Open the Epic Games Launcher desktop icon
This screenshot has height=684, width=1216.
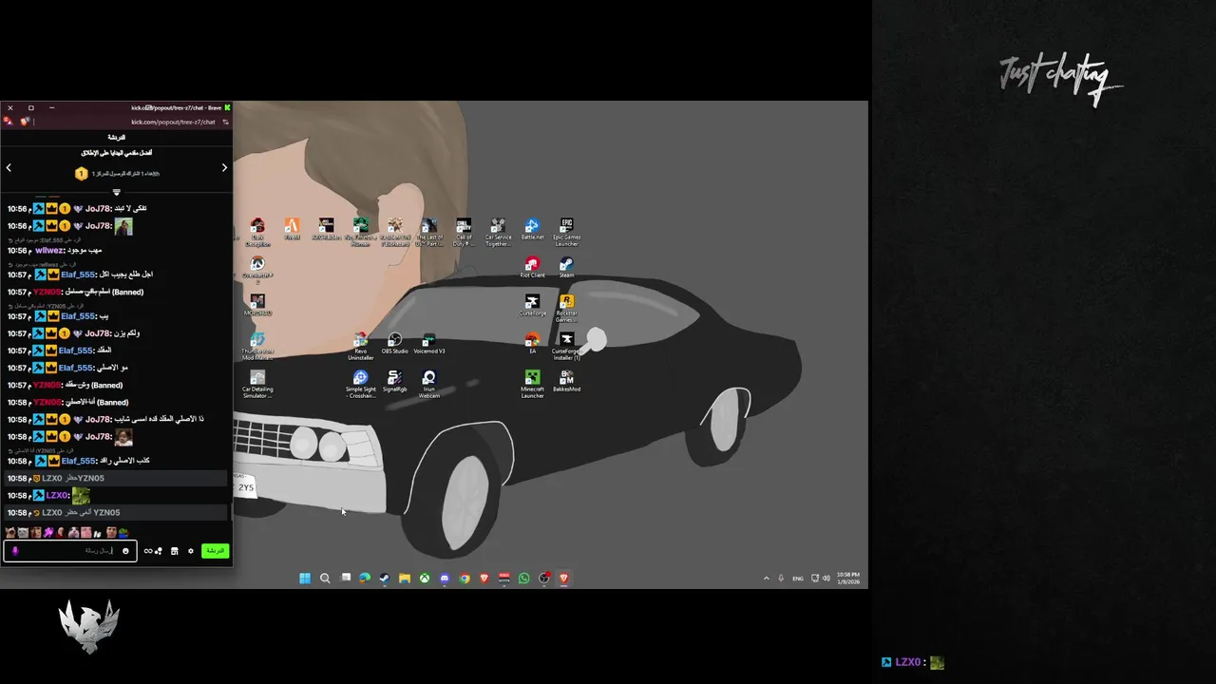pos(566,232)
